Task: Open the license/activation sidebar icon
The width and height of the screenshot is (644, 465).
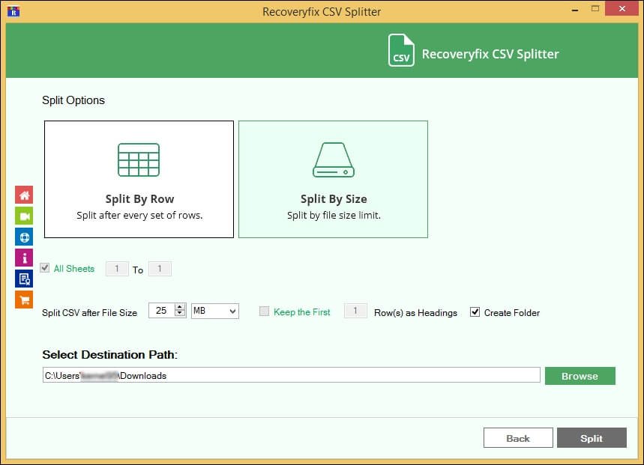Action: [24, 279]
